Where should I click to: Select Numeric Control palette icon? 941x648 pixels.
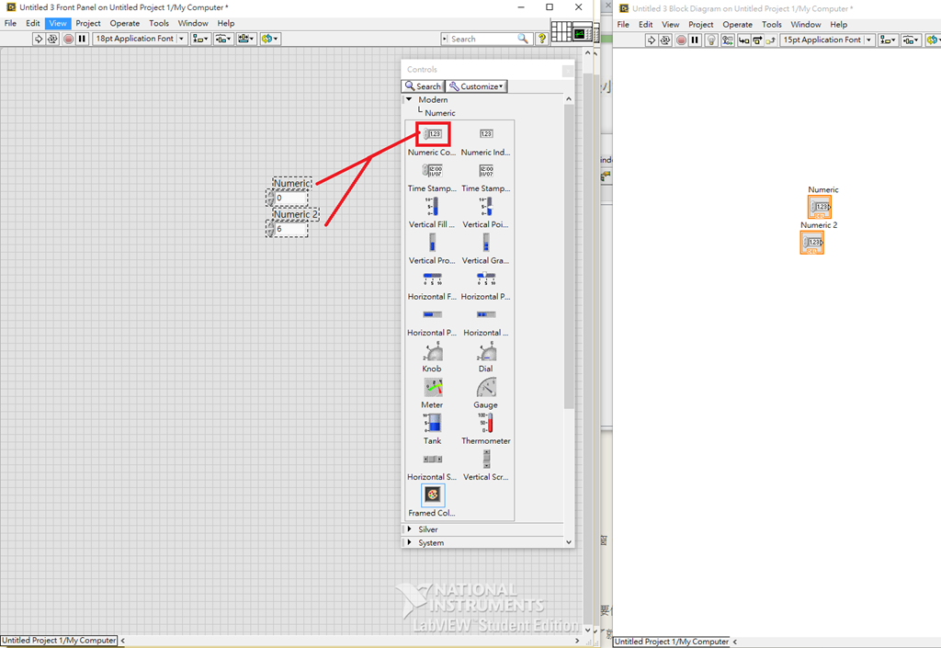(x=432, y=134)
